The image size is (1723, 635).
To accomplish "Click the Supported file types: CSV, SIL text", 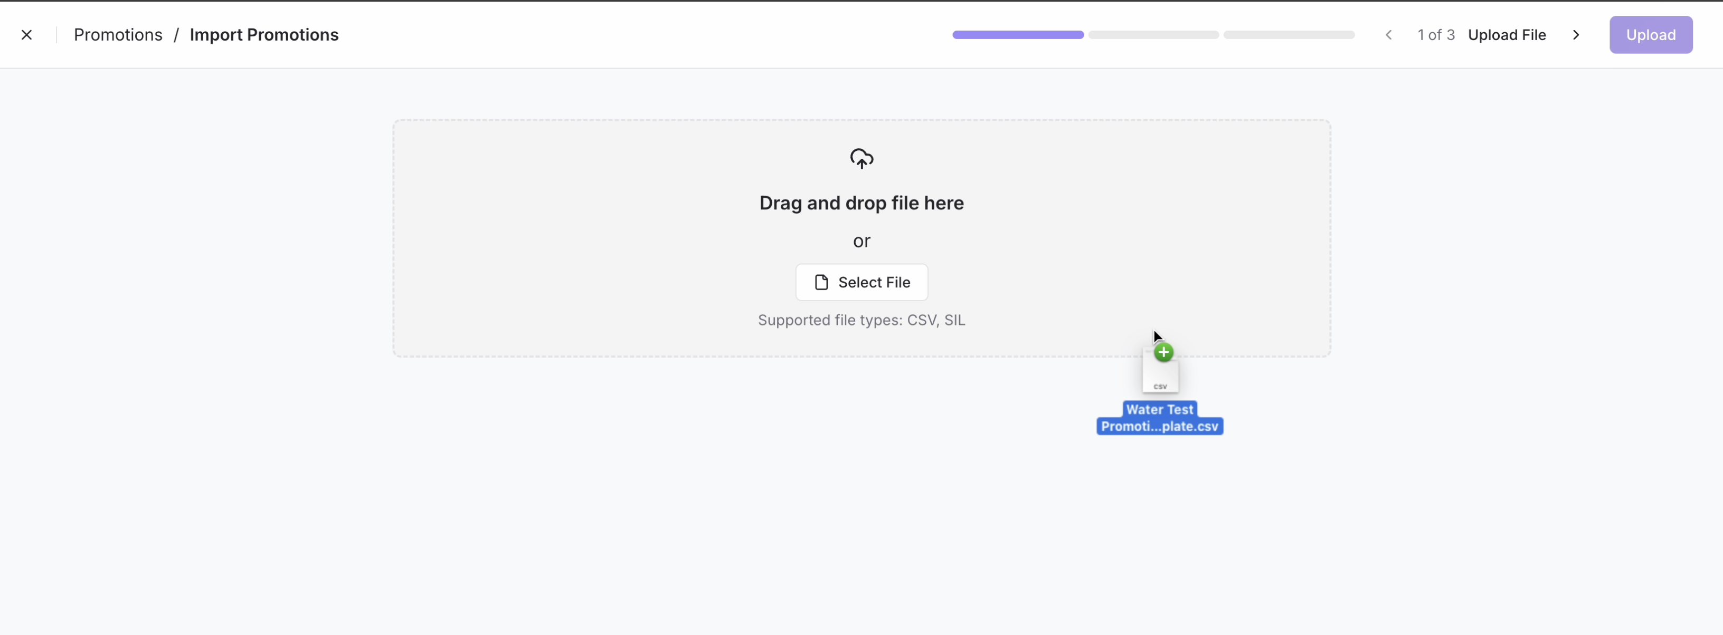I will pyautogui.click(x=861, y=320).
